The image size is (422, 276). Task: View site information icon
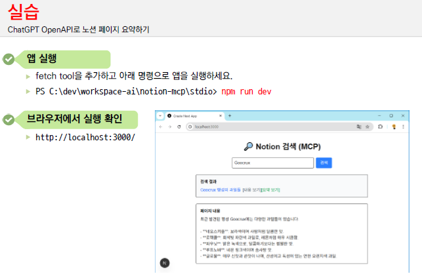tap(190, 127)
